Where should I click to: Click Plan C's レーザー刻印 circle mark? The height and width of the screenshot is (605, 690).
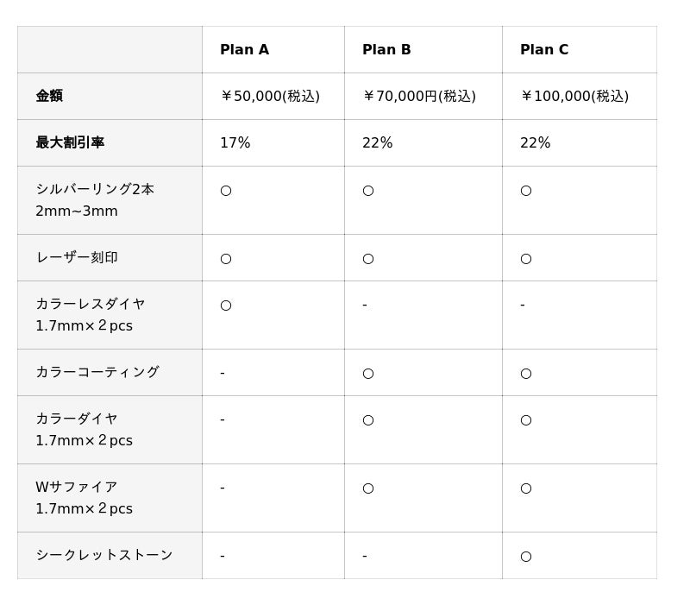coord(526,259)
